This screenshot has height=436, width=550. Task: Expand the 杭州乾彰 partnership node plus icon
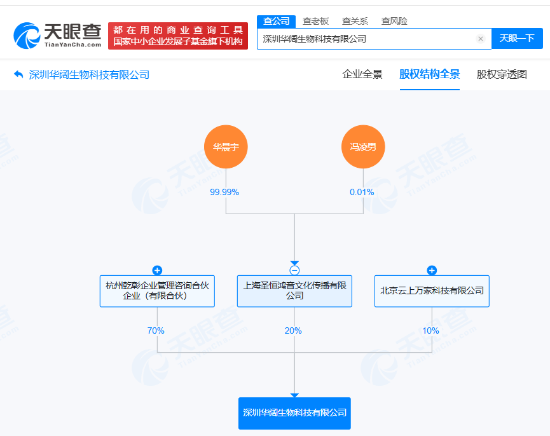coord(156,270)
